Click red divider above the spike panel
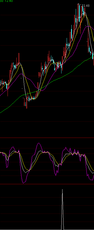The image size is (94, 230). tap(47, 184)
